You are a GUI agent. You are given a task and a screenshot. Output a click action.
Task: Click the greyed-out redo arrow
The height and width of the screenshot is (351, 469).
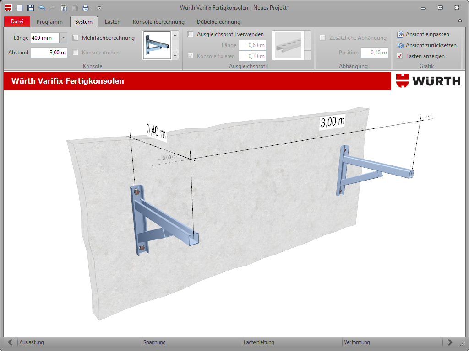click(x=52, y=7)
